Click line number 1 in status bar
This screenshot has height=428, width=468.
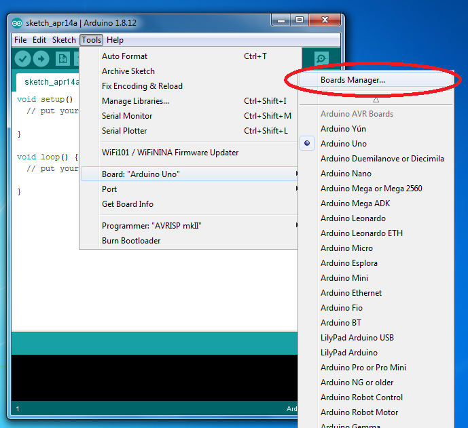point(18,408)
